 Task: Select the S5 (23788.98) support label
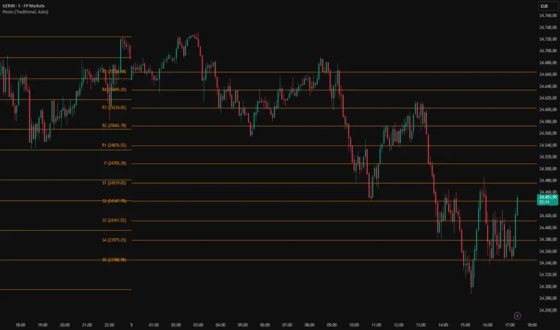[x=114, y=260]
